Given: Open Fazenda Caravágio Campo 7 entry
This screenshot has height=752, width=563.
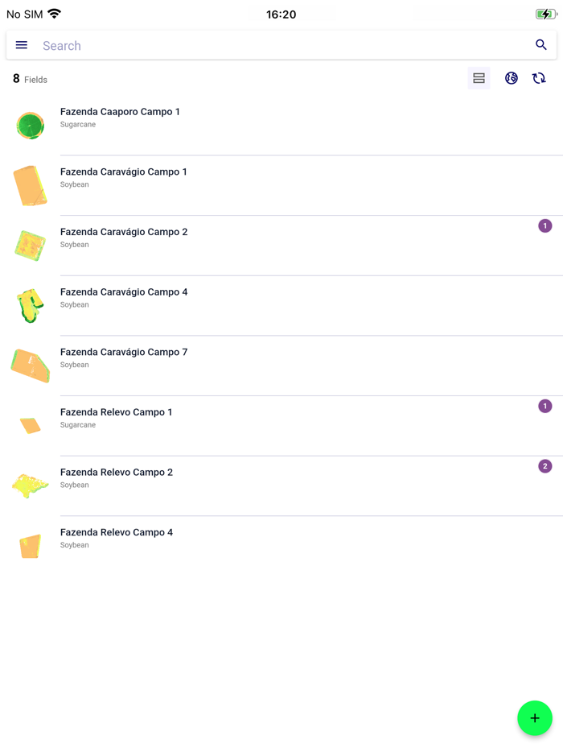Looking at the screenshot, I should 124,352.
